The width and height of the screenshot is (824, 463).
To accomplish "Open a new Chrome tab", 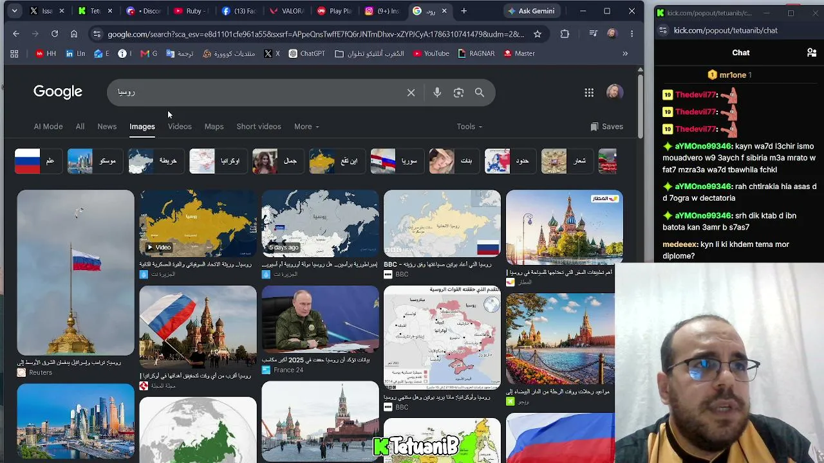I will [464, 11].
